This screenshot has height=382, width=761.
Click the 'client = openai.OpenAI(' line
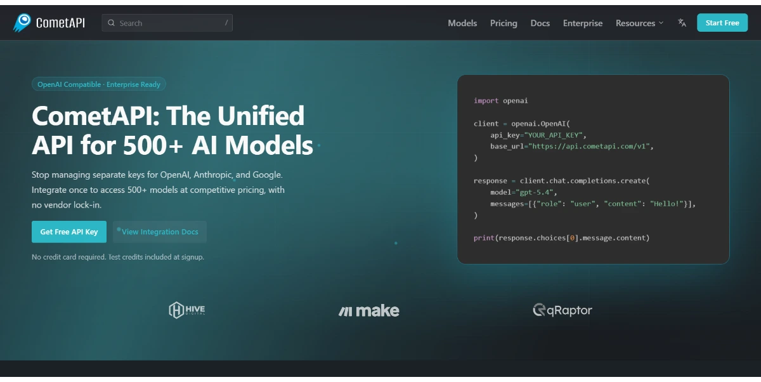pyautogui.click(x=522, y=124)
